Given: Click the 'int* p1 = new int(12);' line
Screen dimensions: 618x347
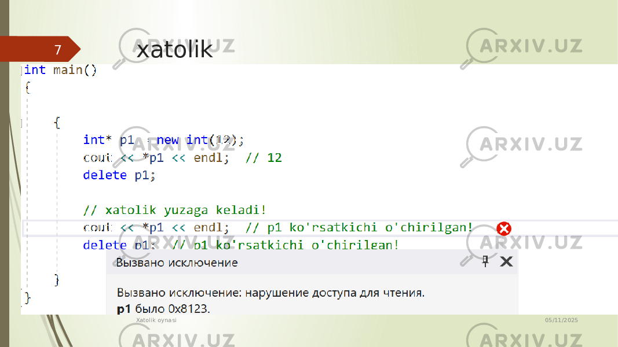Looking at the screenshot, I should pos(163,139).
